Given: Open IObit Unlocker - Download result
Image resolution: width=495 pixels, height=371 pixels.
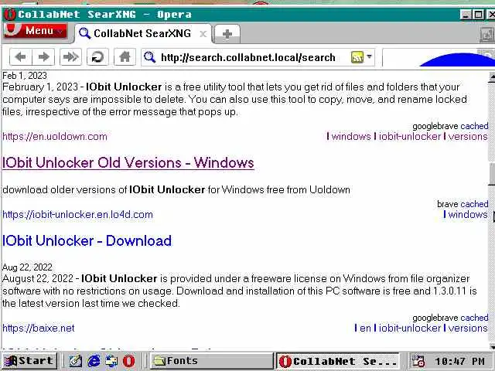Looking at the screenshot, I should pyautogui.click(x=87, y=241).
